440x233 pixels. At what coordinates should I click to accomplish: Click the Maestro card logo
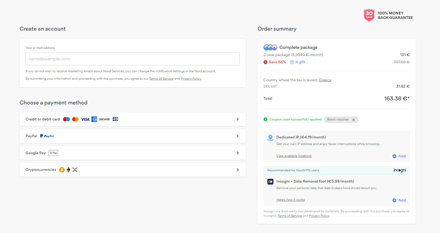(67, 119)
